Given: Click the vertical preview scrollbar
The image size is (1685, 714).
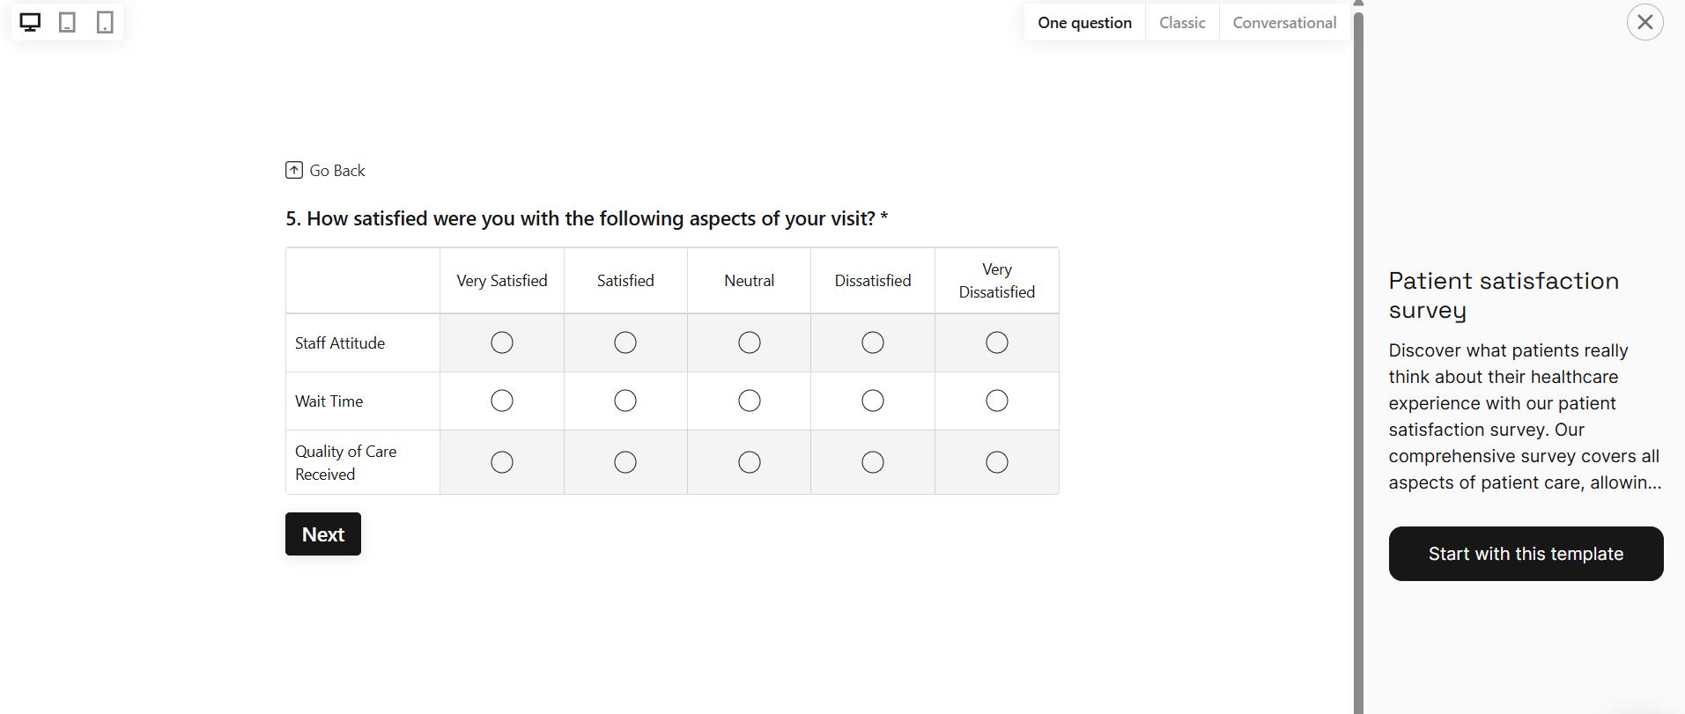Looking at the screenshot, I should click(1358, 352).
